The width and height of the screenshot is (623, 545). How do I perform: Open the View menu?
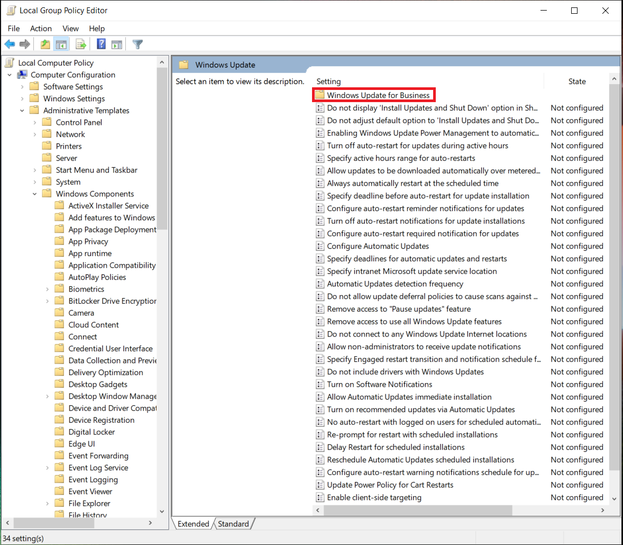(x=70, y=28)
